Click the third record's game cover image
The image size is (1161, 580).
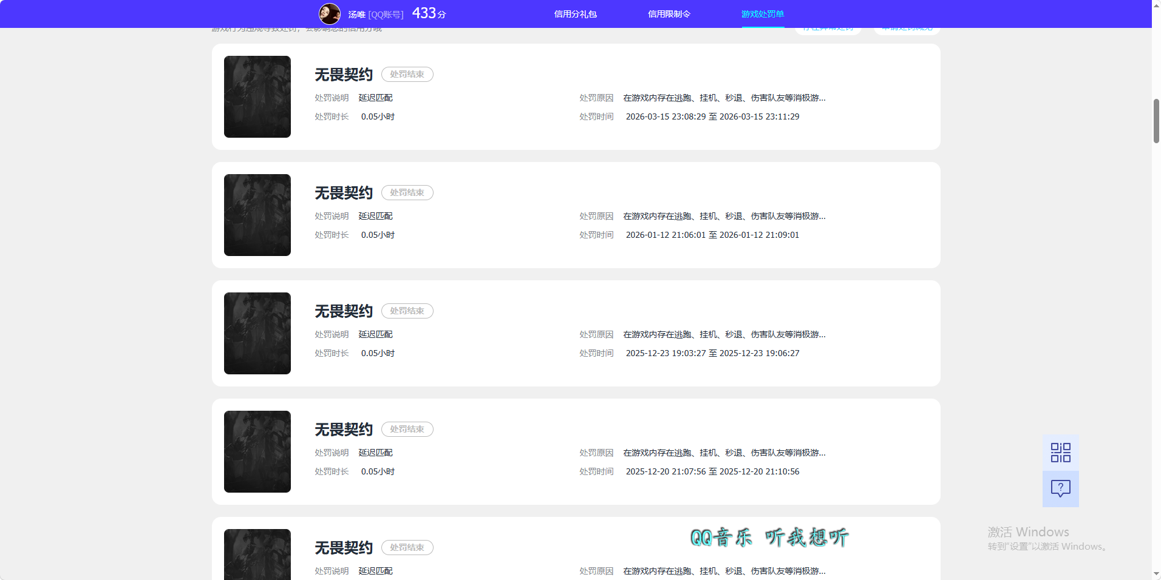click(257, 333)
